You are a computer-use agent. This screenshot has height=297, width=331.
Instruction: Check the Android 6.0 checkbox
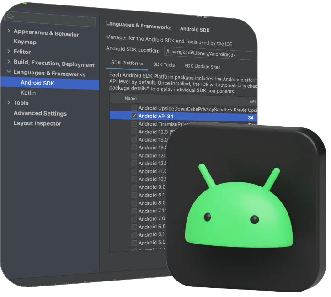[x=134, y=227]
